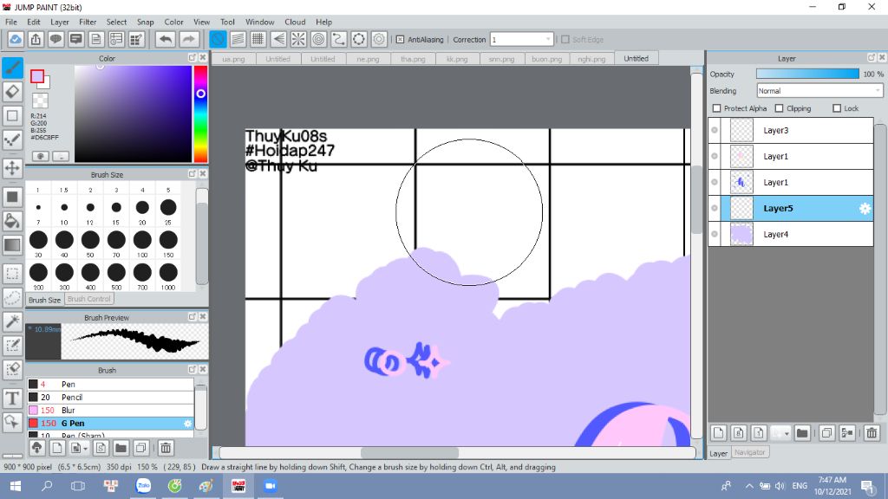The width and height of the screenshot is (888, 499).
Task: Select the Select Pen tool
Action: [12, 345]
